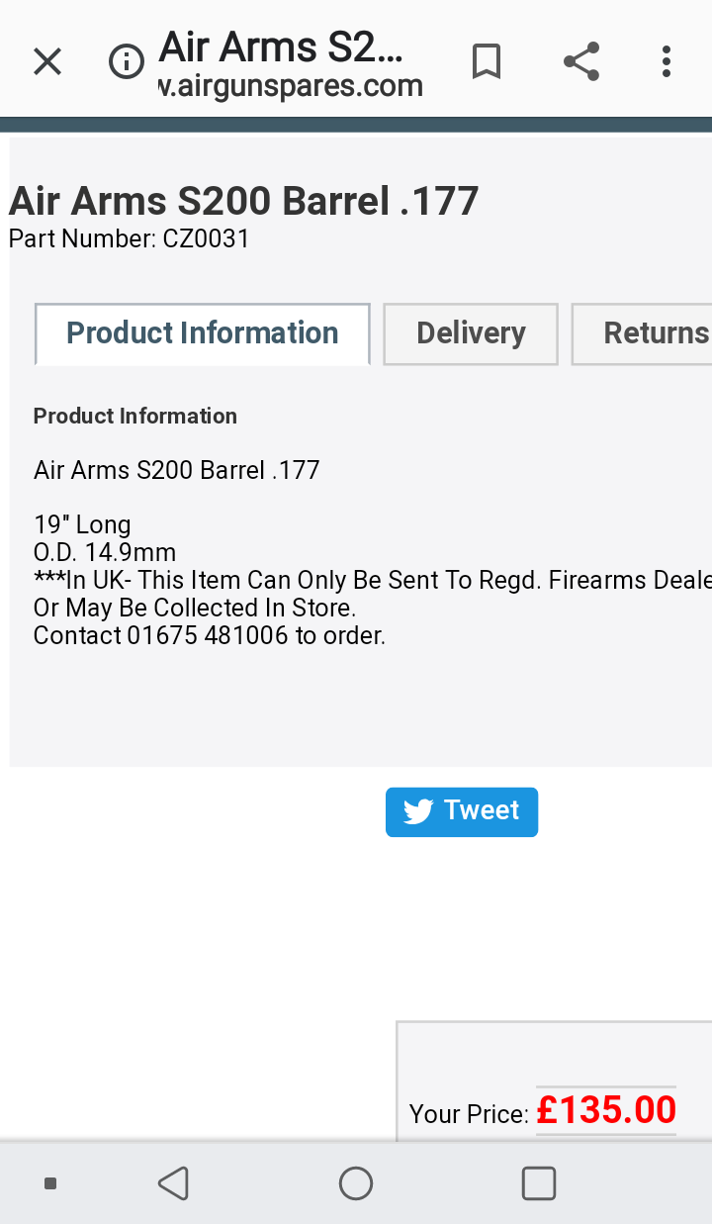View site info icon
712x1224 pixels.
click(x=126, y=62)
